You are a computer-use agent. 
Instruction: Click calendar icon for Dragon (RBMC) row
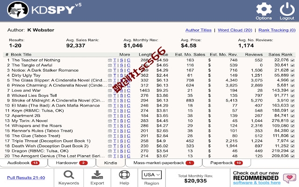110,151
